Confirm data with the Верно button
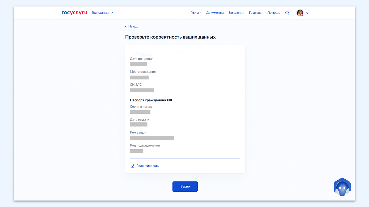Viewport: 369px width, 207px height. tap(185, 187)
